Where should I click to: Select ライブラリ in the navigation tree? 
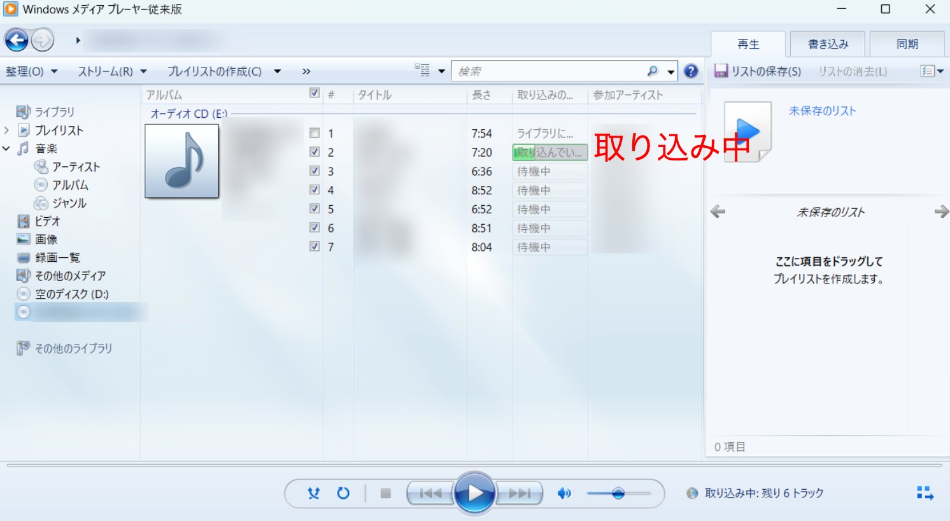click(x=55, y=112)
